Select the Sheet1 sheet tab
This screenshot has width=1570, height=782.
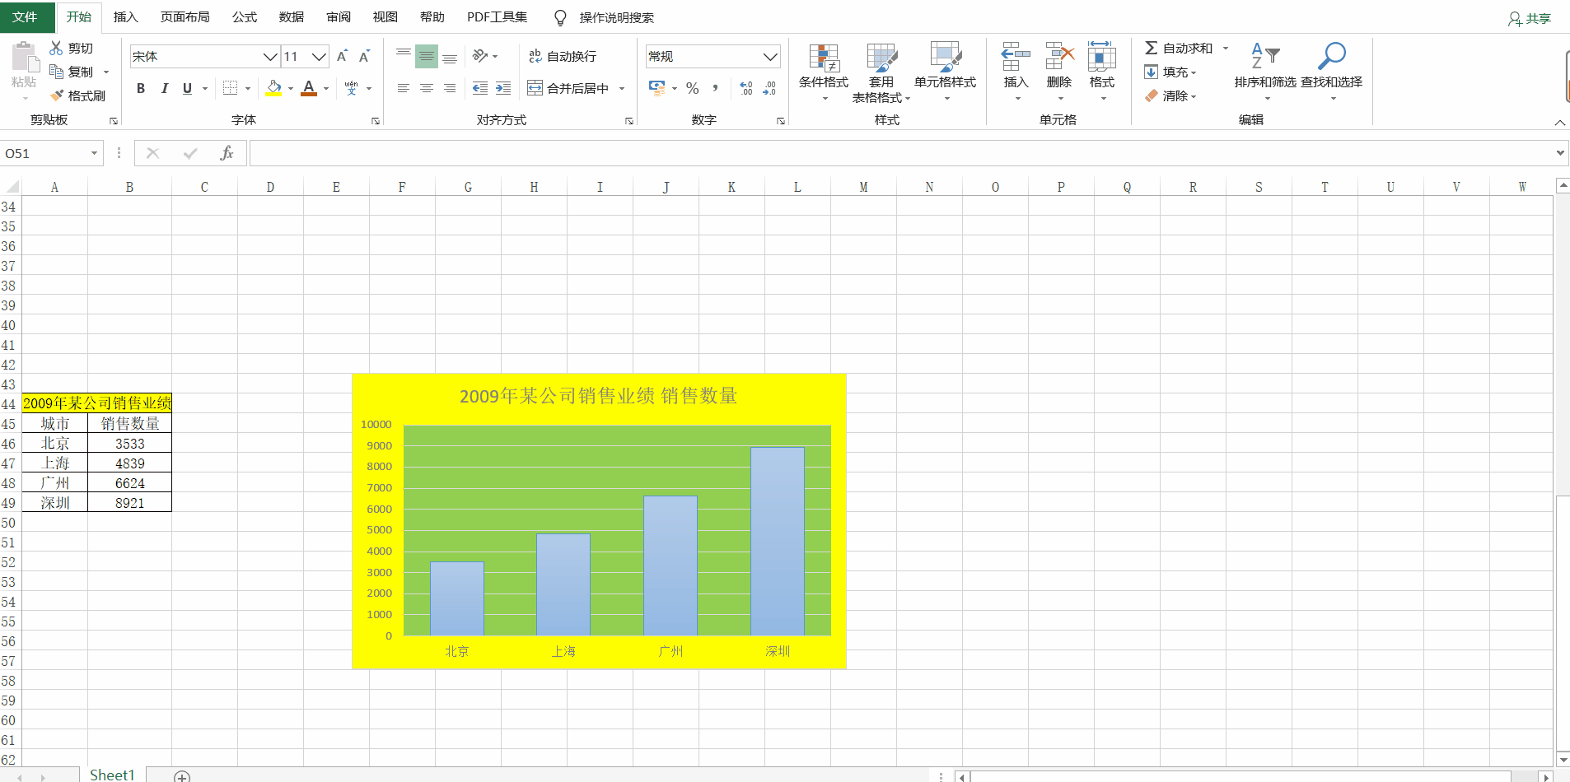pos(112,775)
